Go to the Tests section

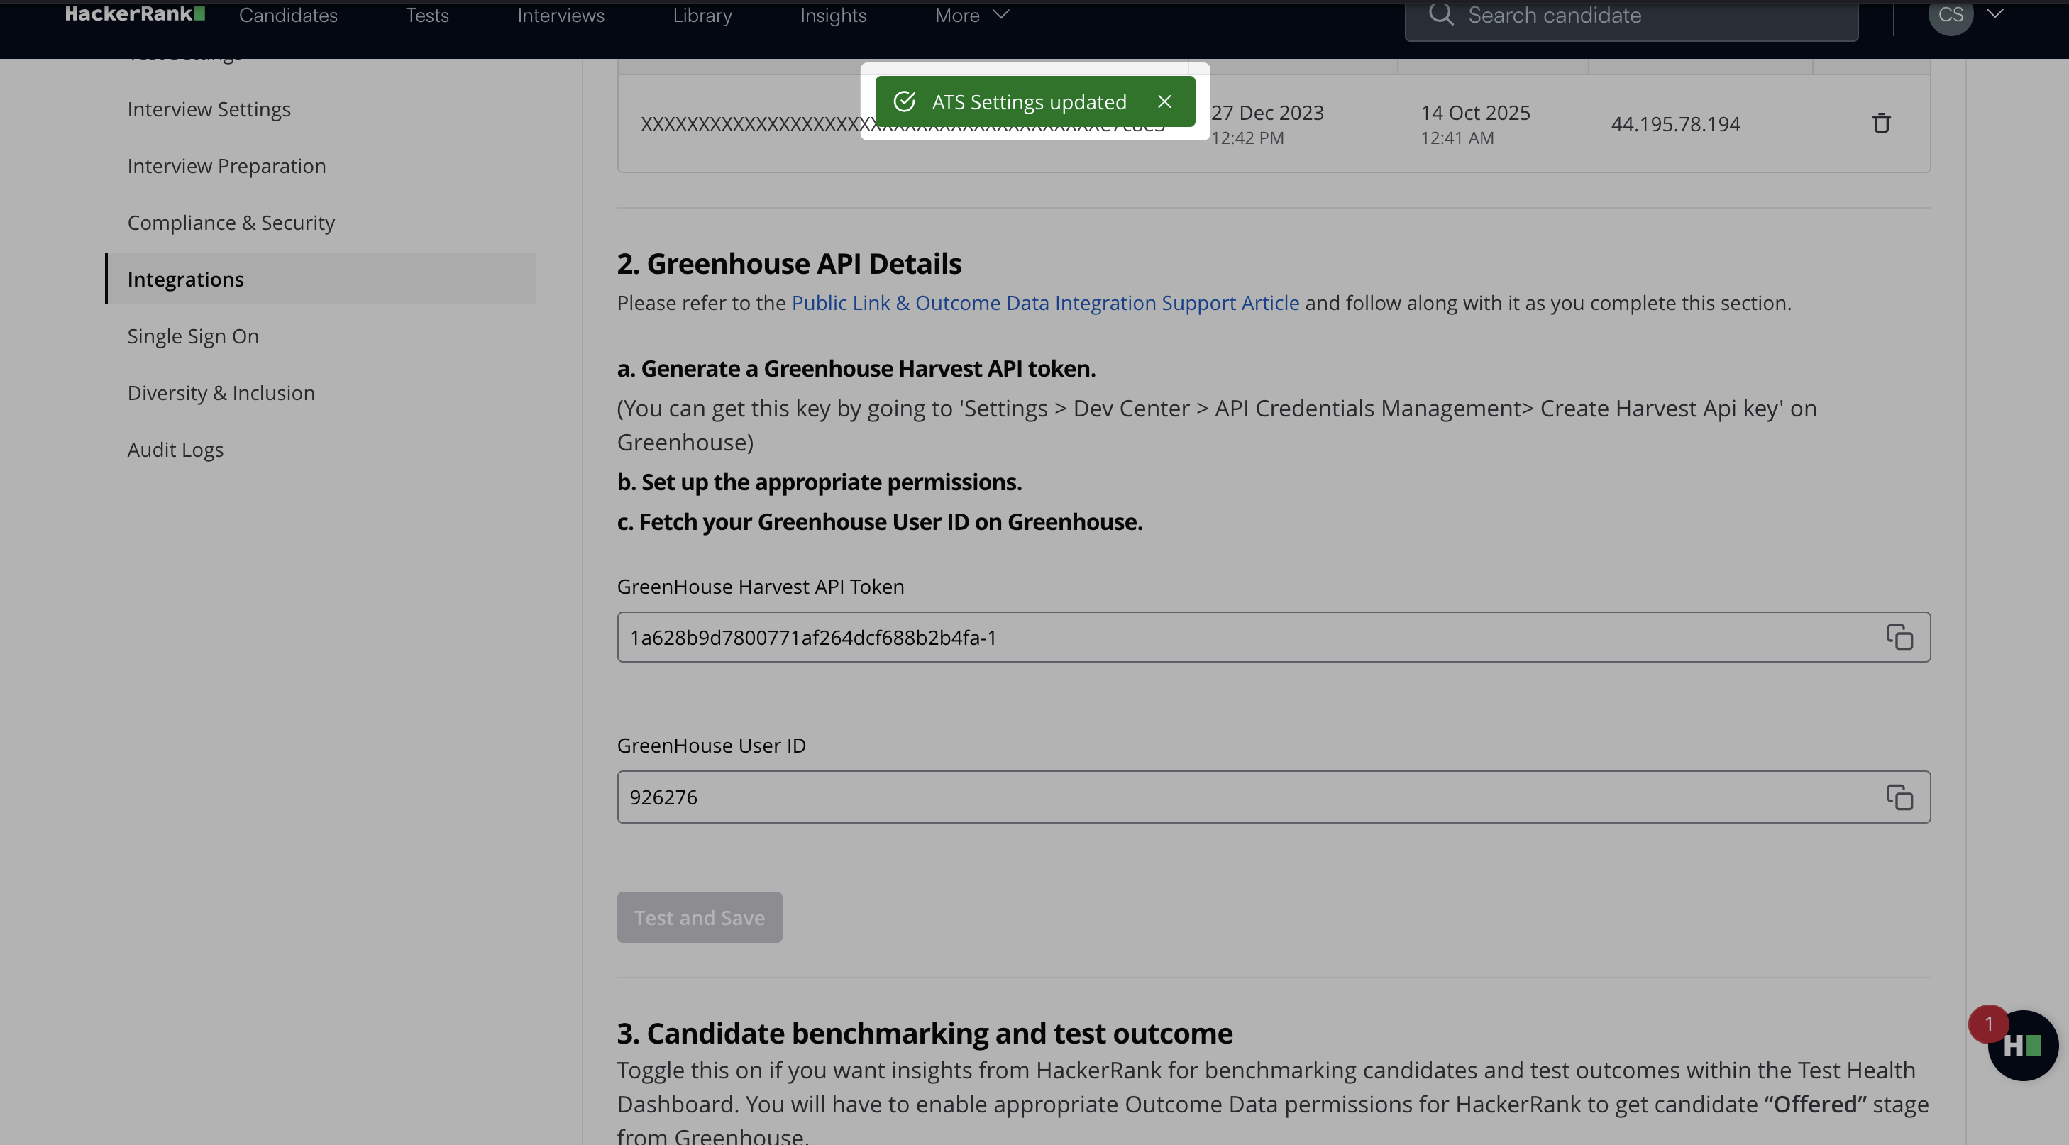pos(426,16)
